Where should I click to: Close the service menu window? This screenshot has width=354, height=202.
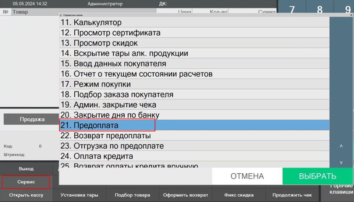pyautogui.click(x=351, y=15)
